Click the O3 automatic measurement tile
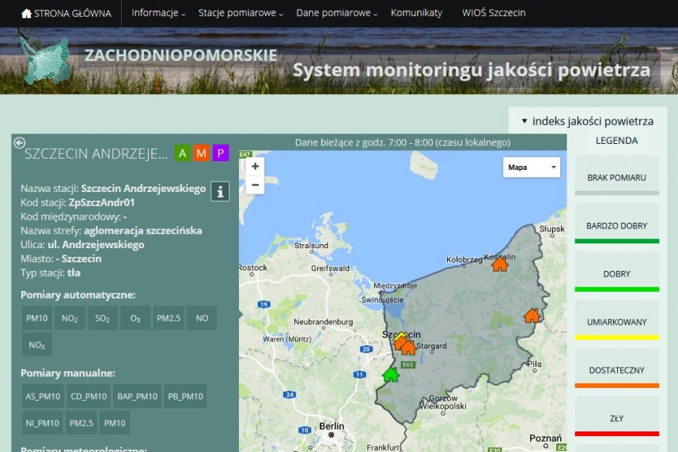Image resolution: width=678 pixels, height=452 pixels. click(x=135, y=318)
